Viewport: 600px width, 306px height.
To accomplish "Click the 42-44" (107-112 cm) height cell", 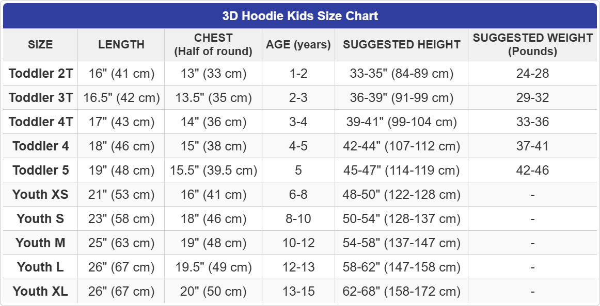I will pyautogui.click(x=402, y=146).
